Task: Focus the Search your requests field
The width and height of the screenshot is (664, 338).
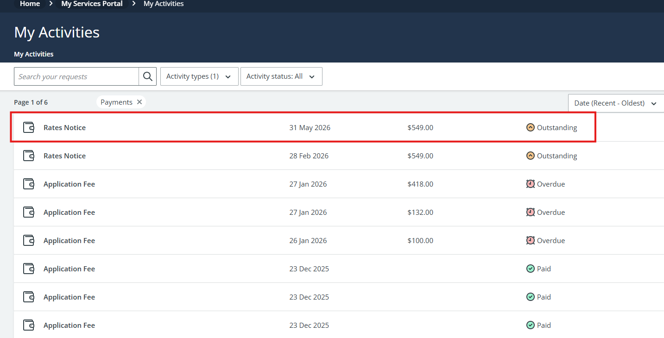Action: click(76, 76)
